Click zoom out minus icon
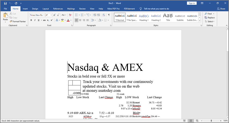Screen dimensions: 229x123 click(202, 121)
